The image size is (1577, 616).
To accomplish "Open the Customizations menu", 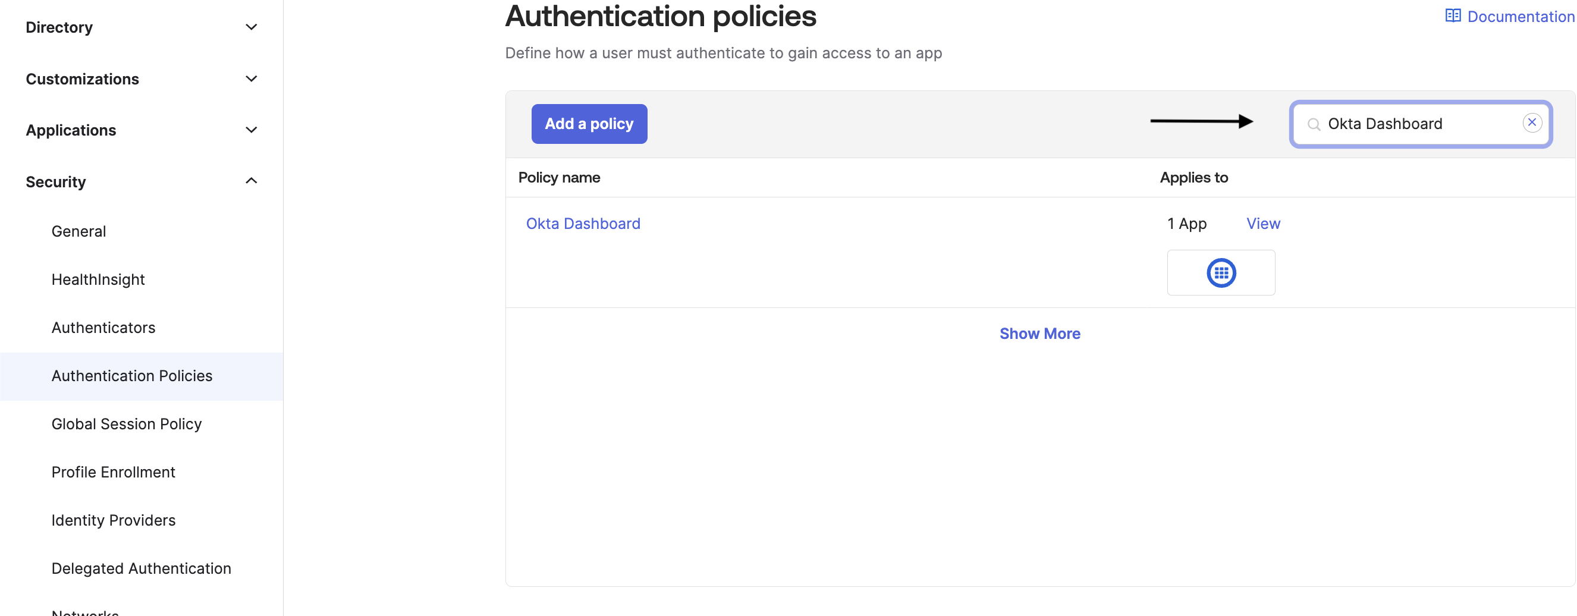I will click(x=83, y=79).
